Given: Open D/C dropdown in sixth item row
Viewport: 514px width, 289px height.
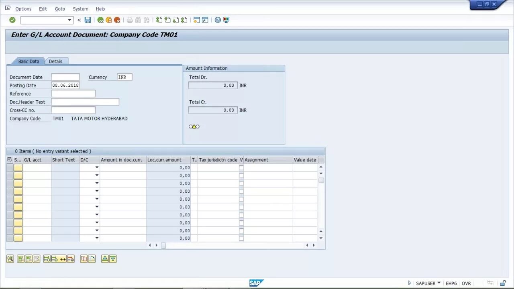Looking at the screenshot, I should click(x=97, y=207).
